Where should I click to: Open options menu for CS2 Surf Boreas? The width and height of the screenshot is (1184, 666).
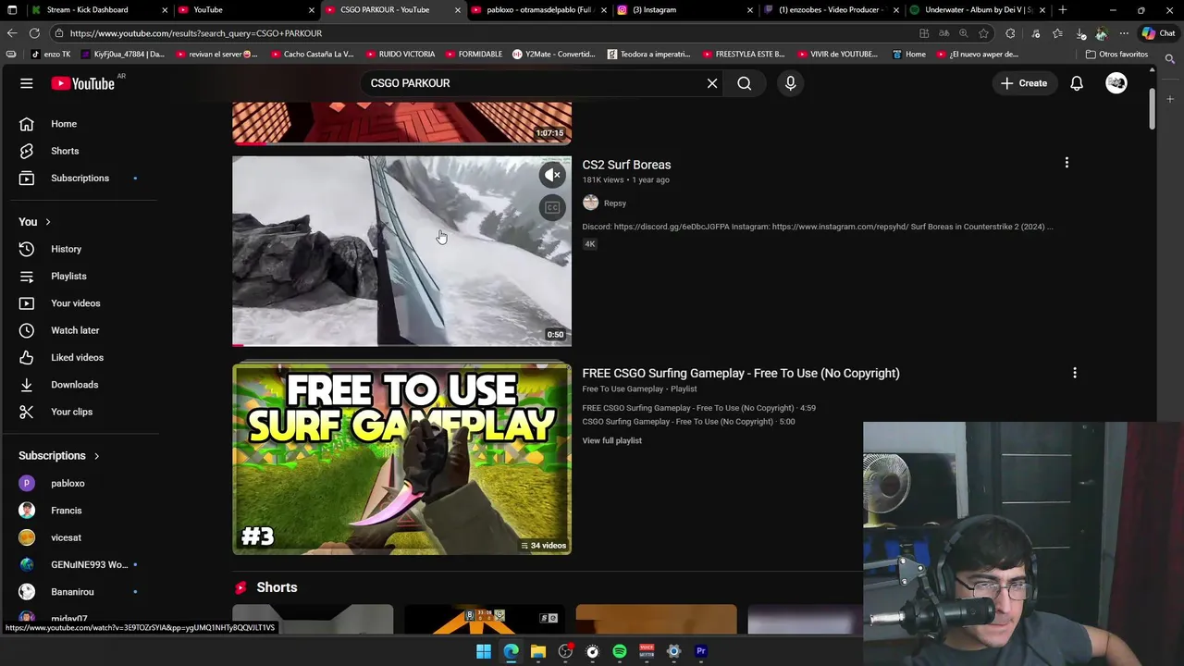tap(1067, 163)
